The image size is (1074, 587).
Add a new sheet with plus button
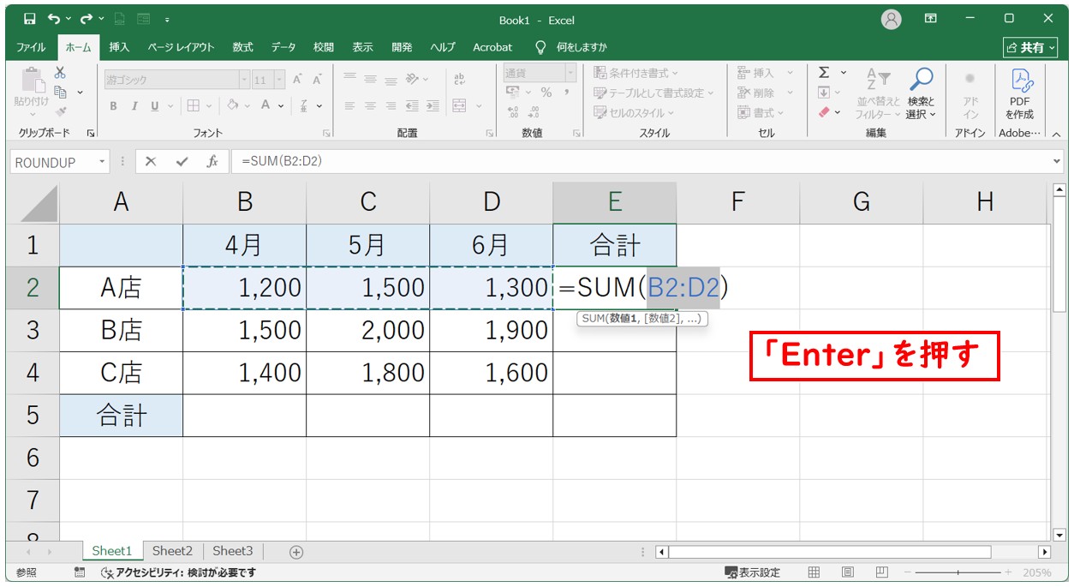296,552
